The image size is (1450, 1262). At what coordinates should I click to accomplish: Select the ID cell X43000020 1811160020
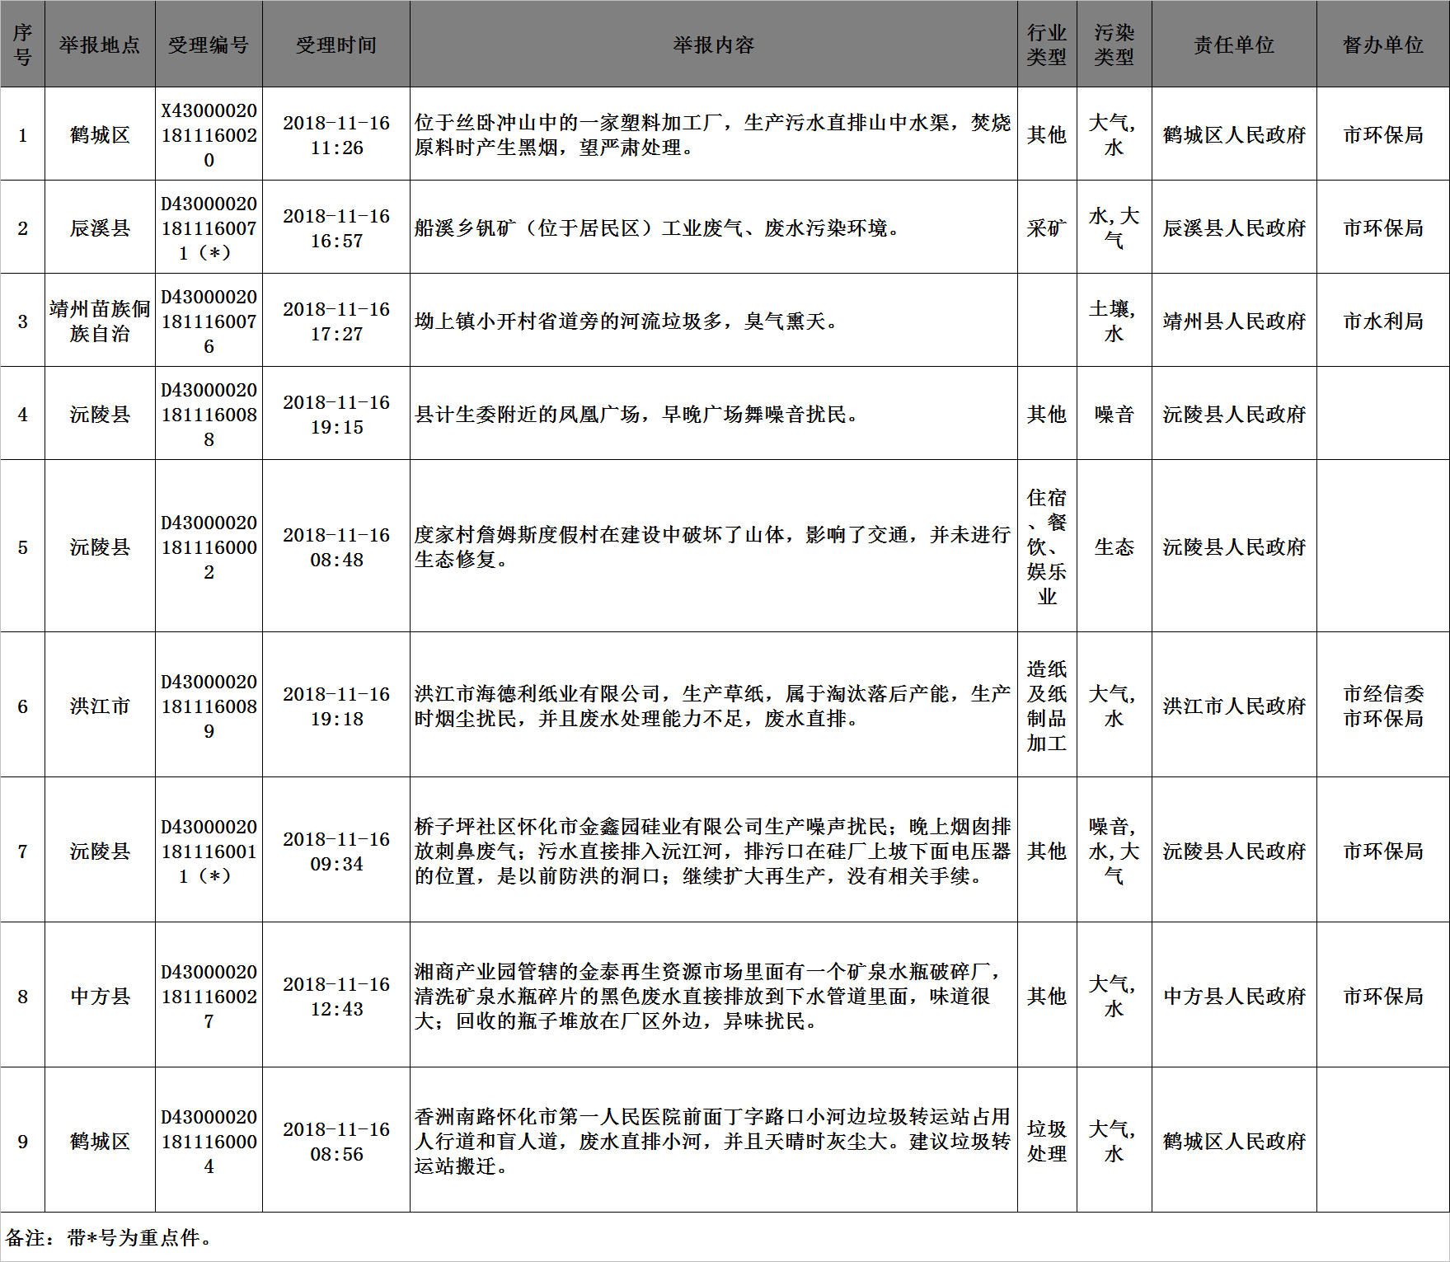pyautogui.click(x=209, y=134)
